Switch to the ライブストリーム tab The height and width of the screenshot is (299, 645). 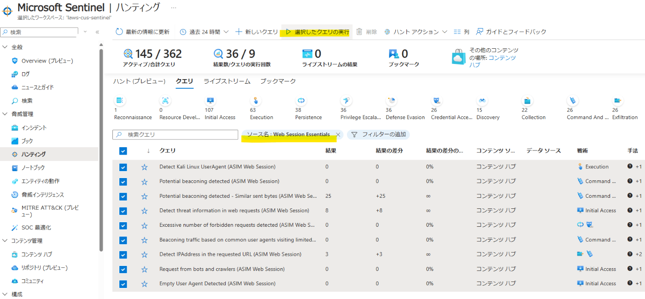click(x=227, y=81)
